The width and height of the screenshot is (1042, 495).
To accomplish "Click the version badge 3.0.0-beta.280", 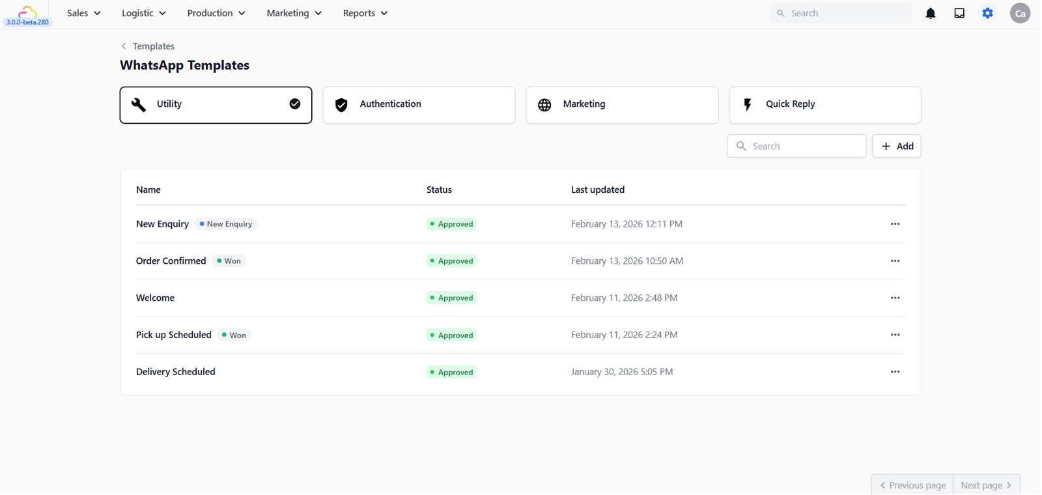I will [27, 22].
